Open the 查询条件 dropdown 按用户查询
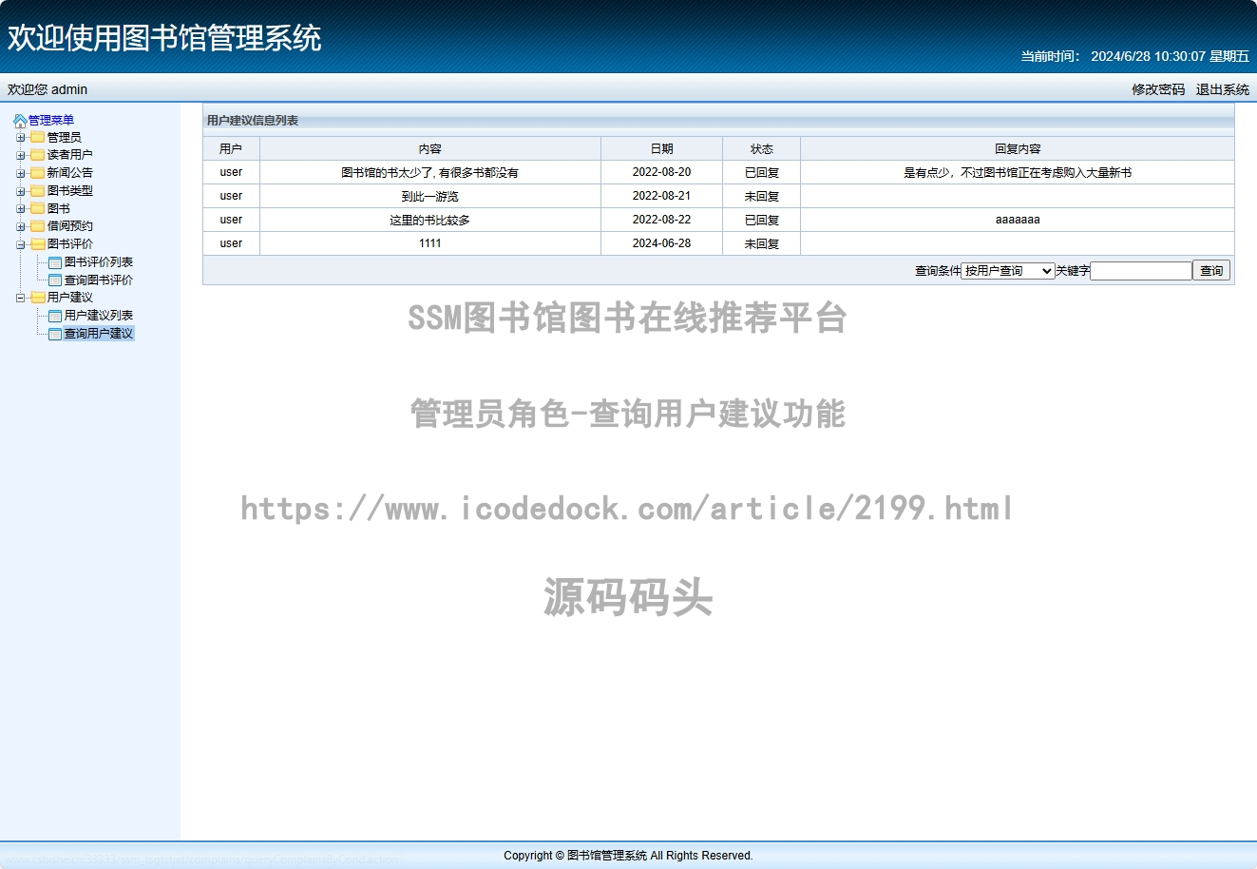The width and height of the screenshot is (1257, 869). point(1008,271)
